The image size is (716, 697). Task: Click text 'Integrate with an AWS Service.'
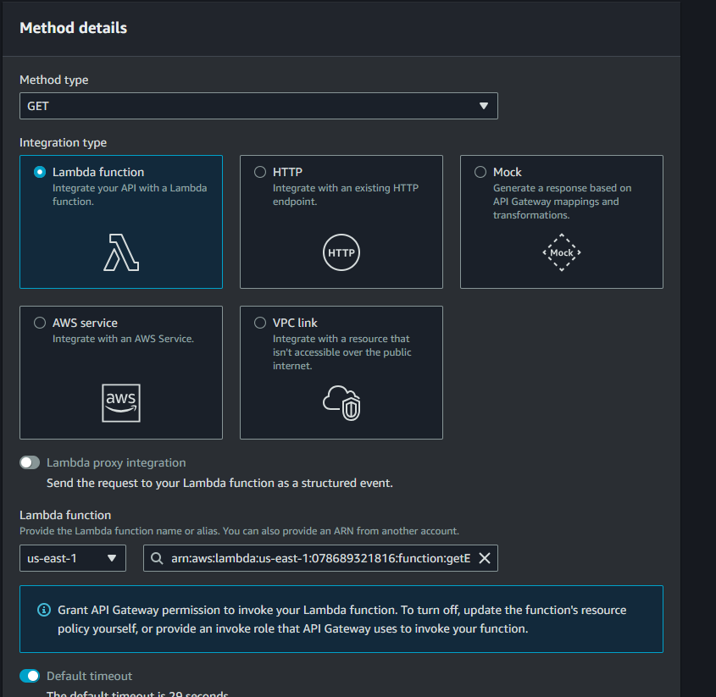coord(124,339)
